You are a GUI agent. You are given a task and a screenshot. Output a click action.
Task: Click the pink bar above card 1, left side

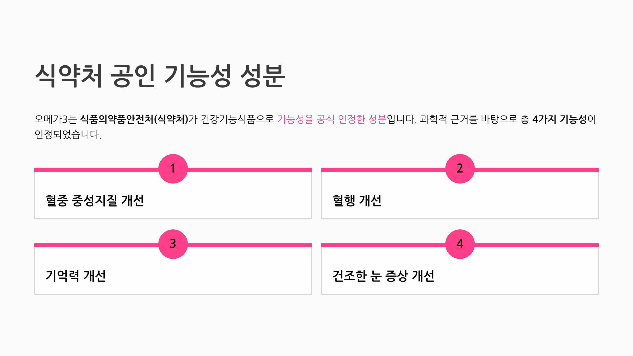coord(97,170)
